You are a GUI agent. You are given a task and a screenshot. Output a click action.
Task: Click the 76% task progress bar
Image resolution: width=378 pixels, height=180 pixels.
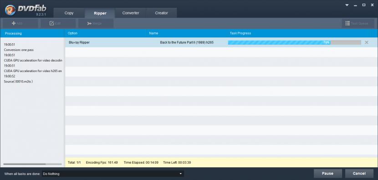pyautogui.click(x=294, y=42)
